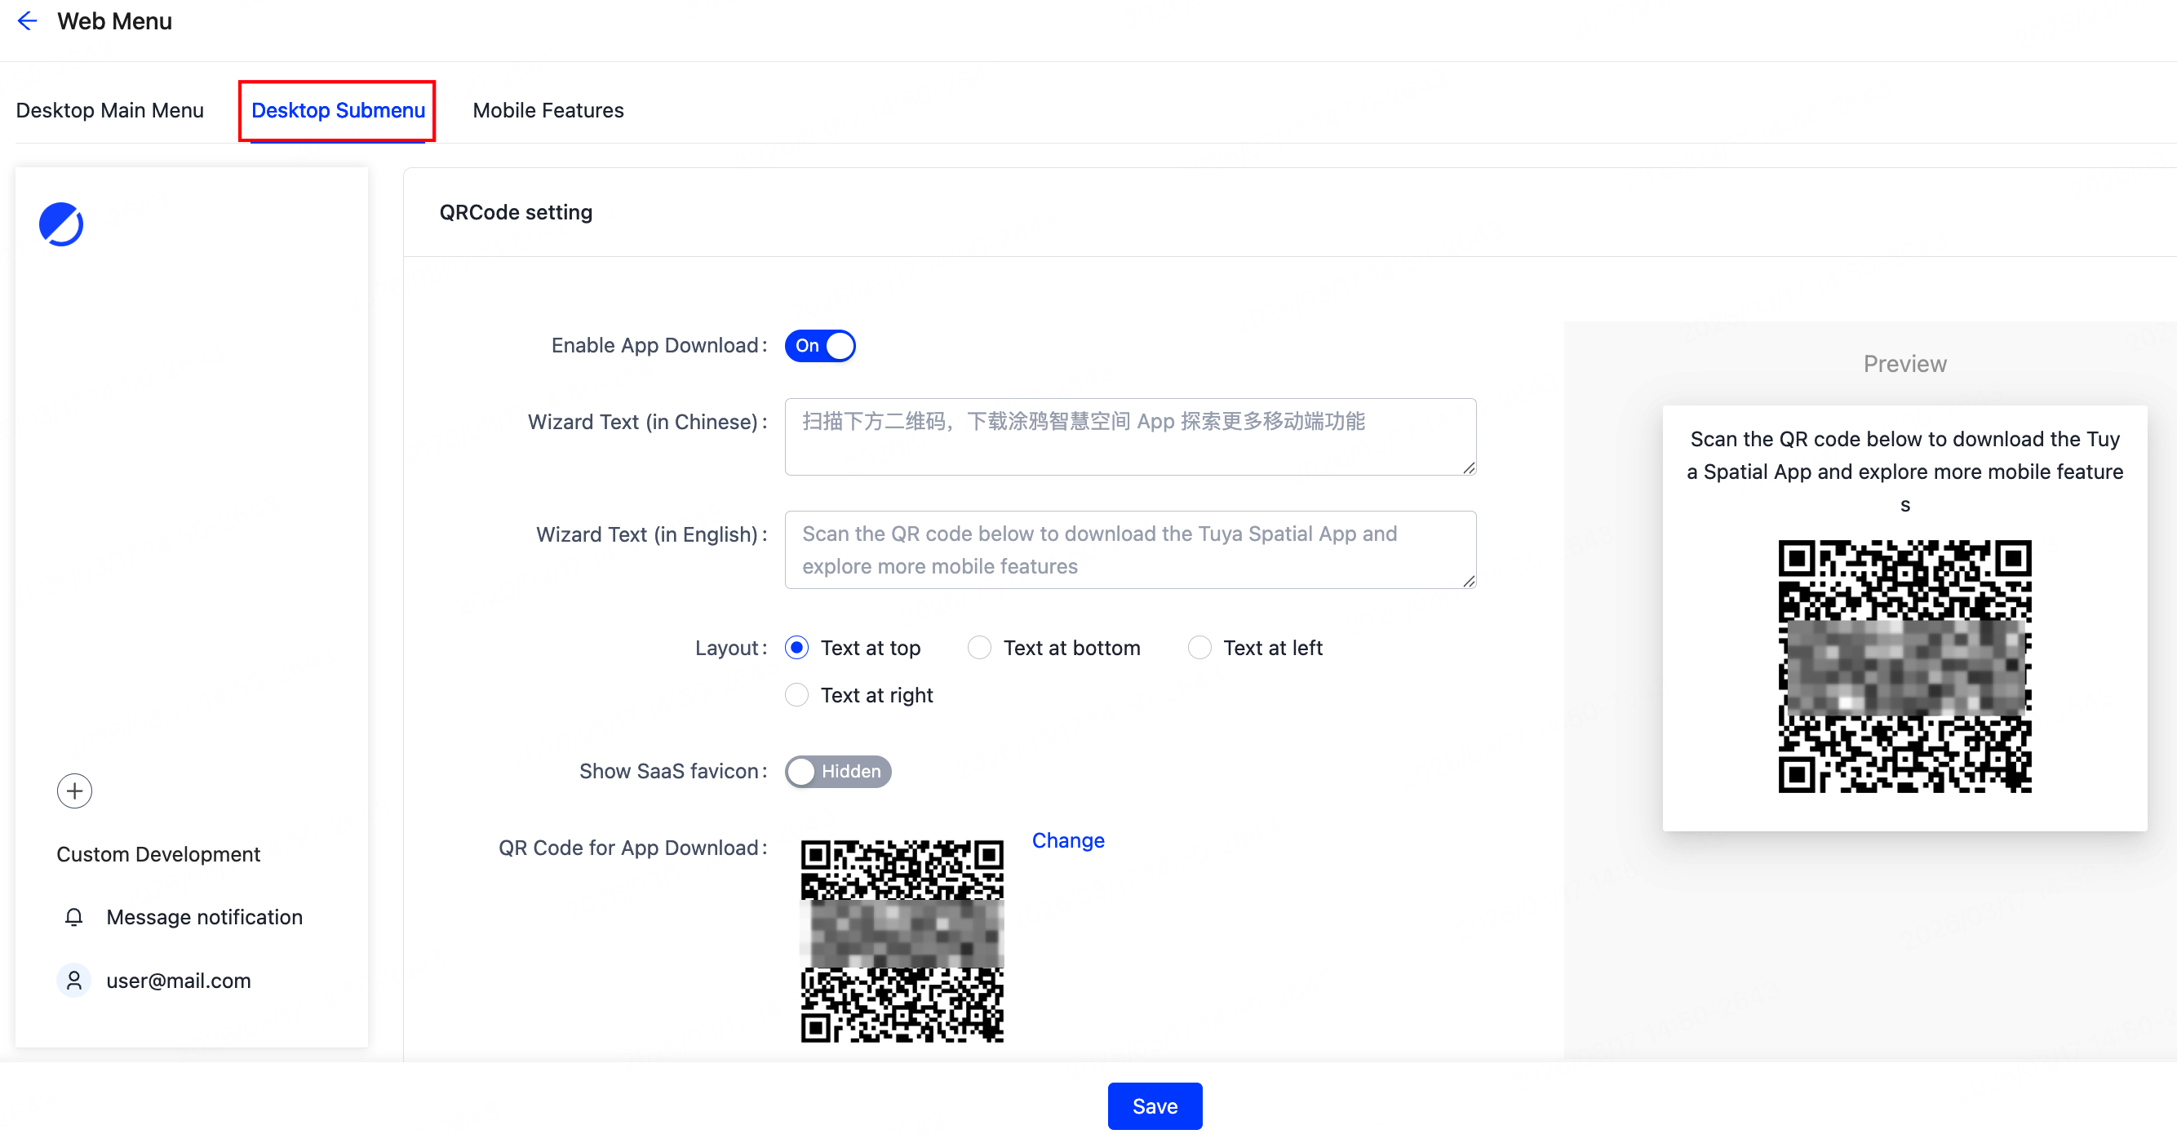The image size is (2177, 1134).
Task: Toggle the Show SaaS favicon switch
Action: 837,772
